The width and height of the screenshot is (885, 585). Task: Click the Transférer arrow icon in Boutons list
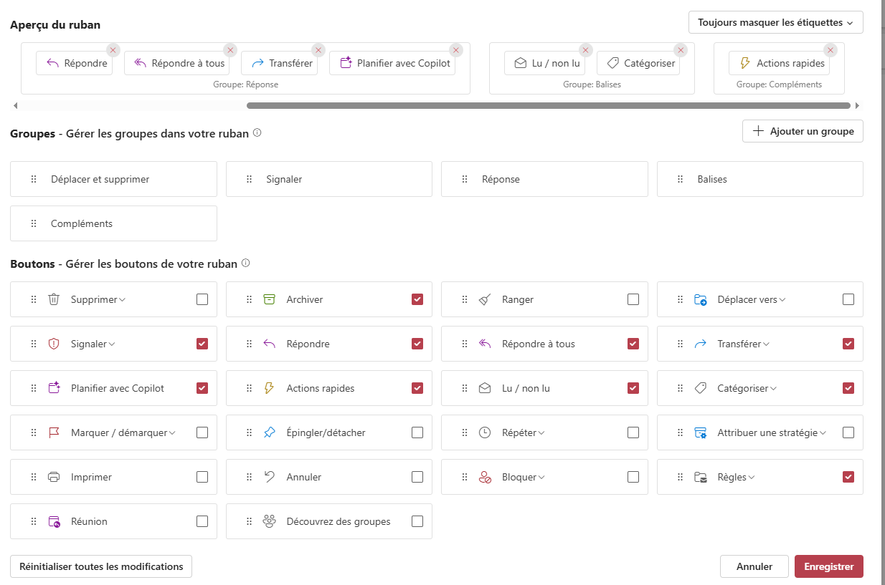click(x=701, y=344)
